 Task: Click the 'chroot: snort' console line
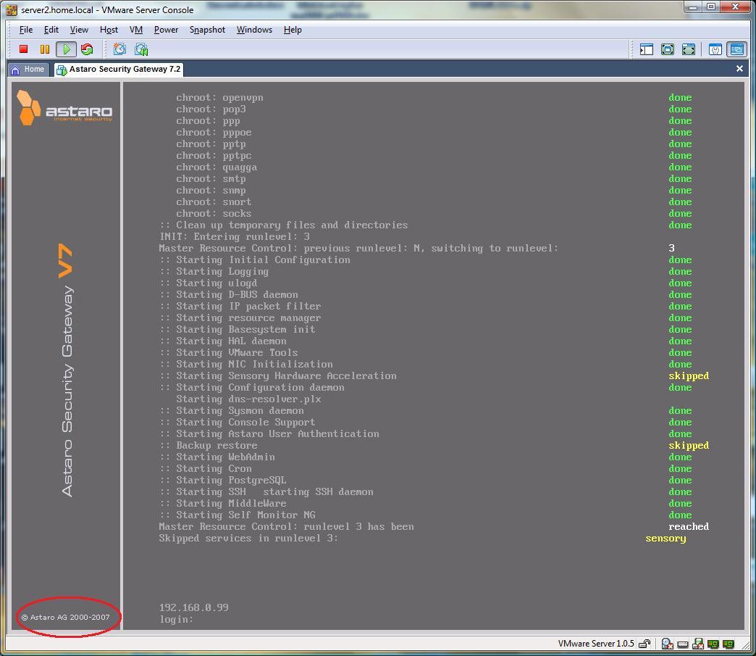point(214,202)
